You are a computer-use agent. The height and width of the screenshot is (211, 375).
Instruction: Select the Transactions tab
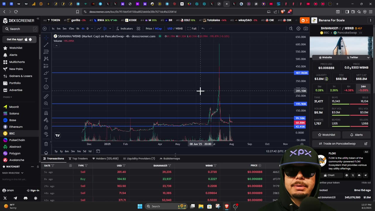tap(53, 159)
